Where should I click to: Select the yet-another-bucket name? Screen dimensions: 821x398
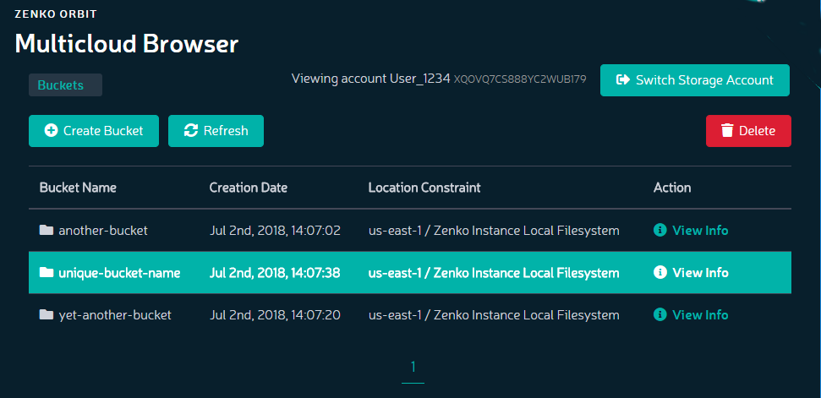click(x=115, y=315)
